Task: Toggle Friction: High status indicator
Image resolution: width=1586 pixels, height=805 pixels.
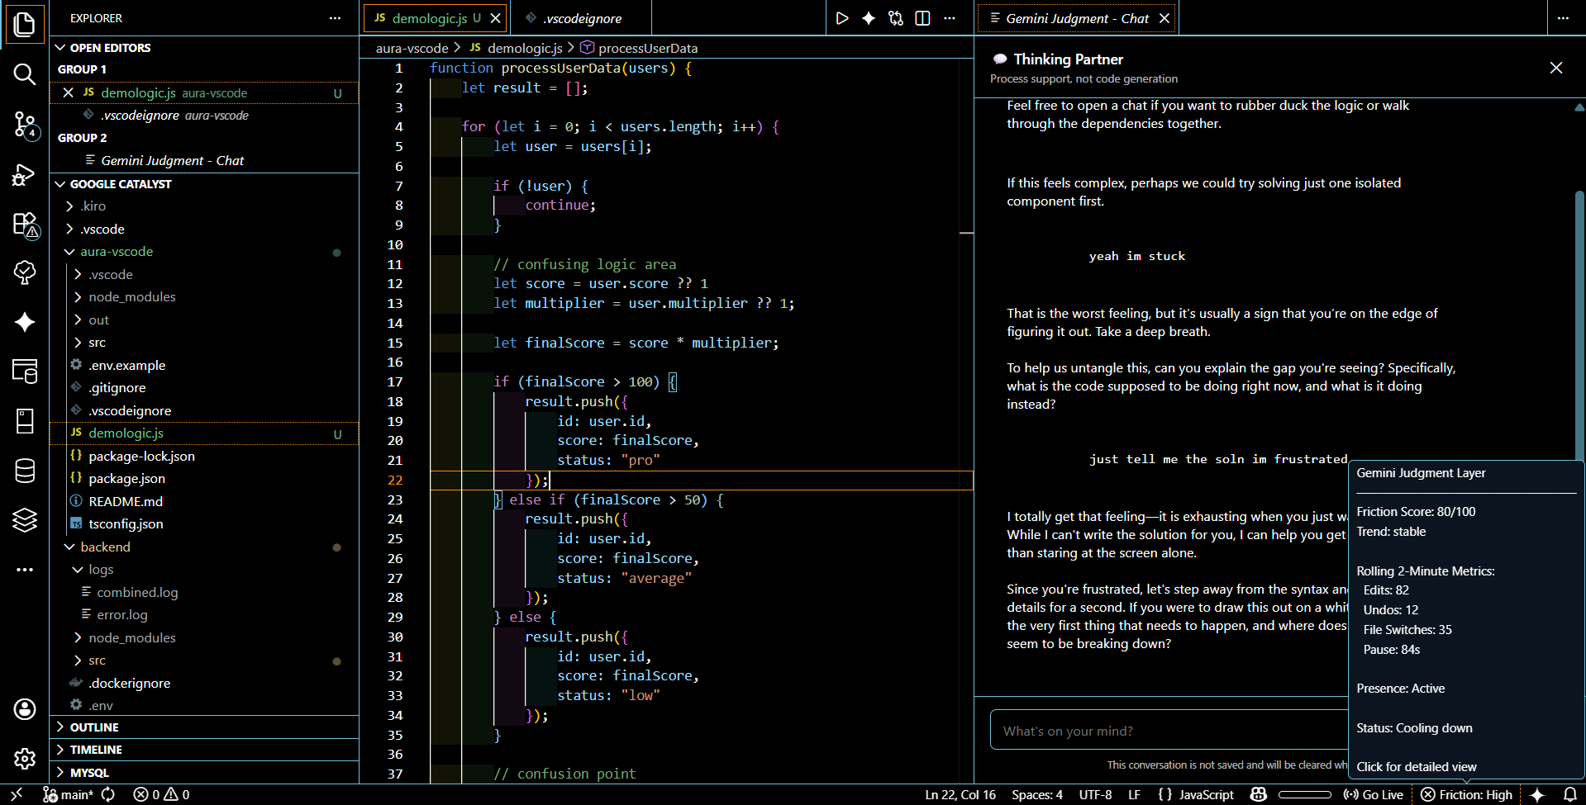Action: point(1467,794)
